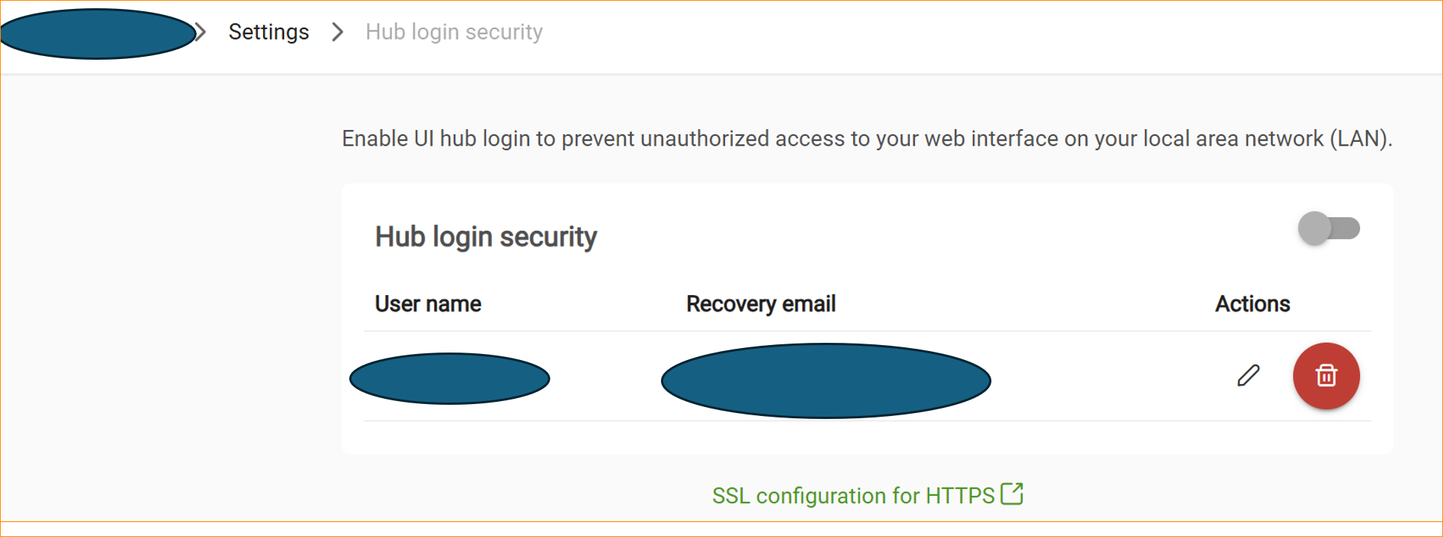Click the '(LAN)' text in the description
The height and width of the screenshot is (537, 1443).
(x=1360, y=139)
